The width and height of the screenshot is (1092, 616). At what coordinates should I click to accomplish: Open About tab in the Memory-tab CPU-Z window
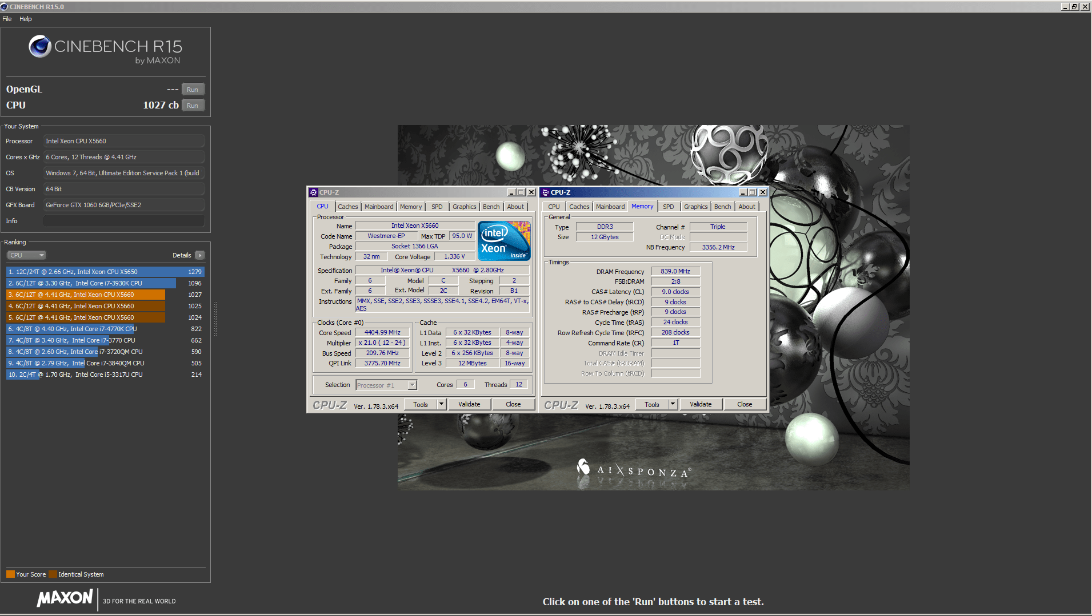[x=747, y=207]
